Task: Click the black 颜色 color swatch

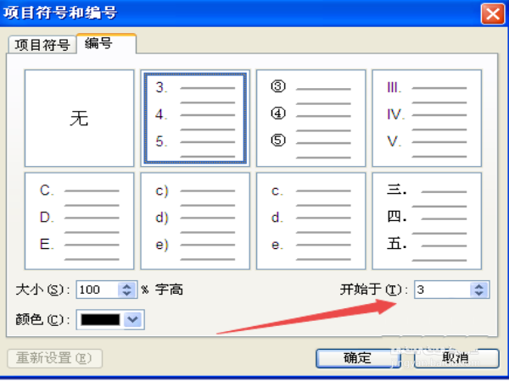Action: tap(100, 320)
